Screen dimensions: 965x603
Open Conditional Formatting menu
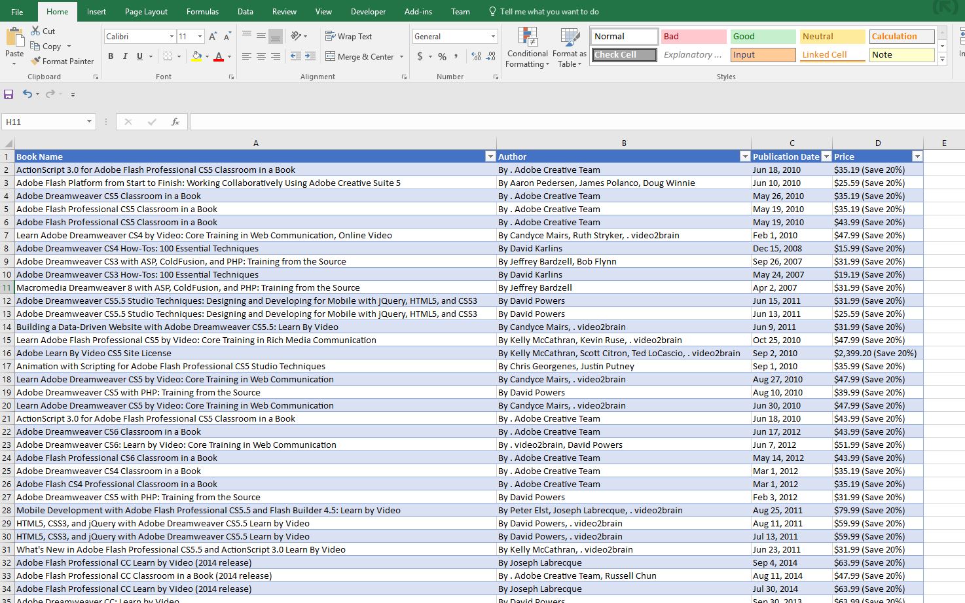[527, 48]
